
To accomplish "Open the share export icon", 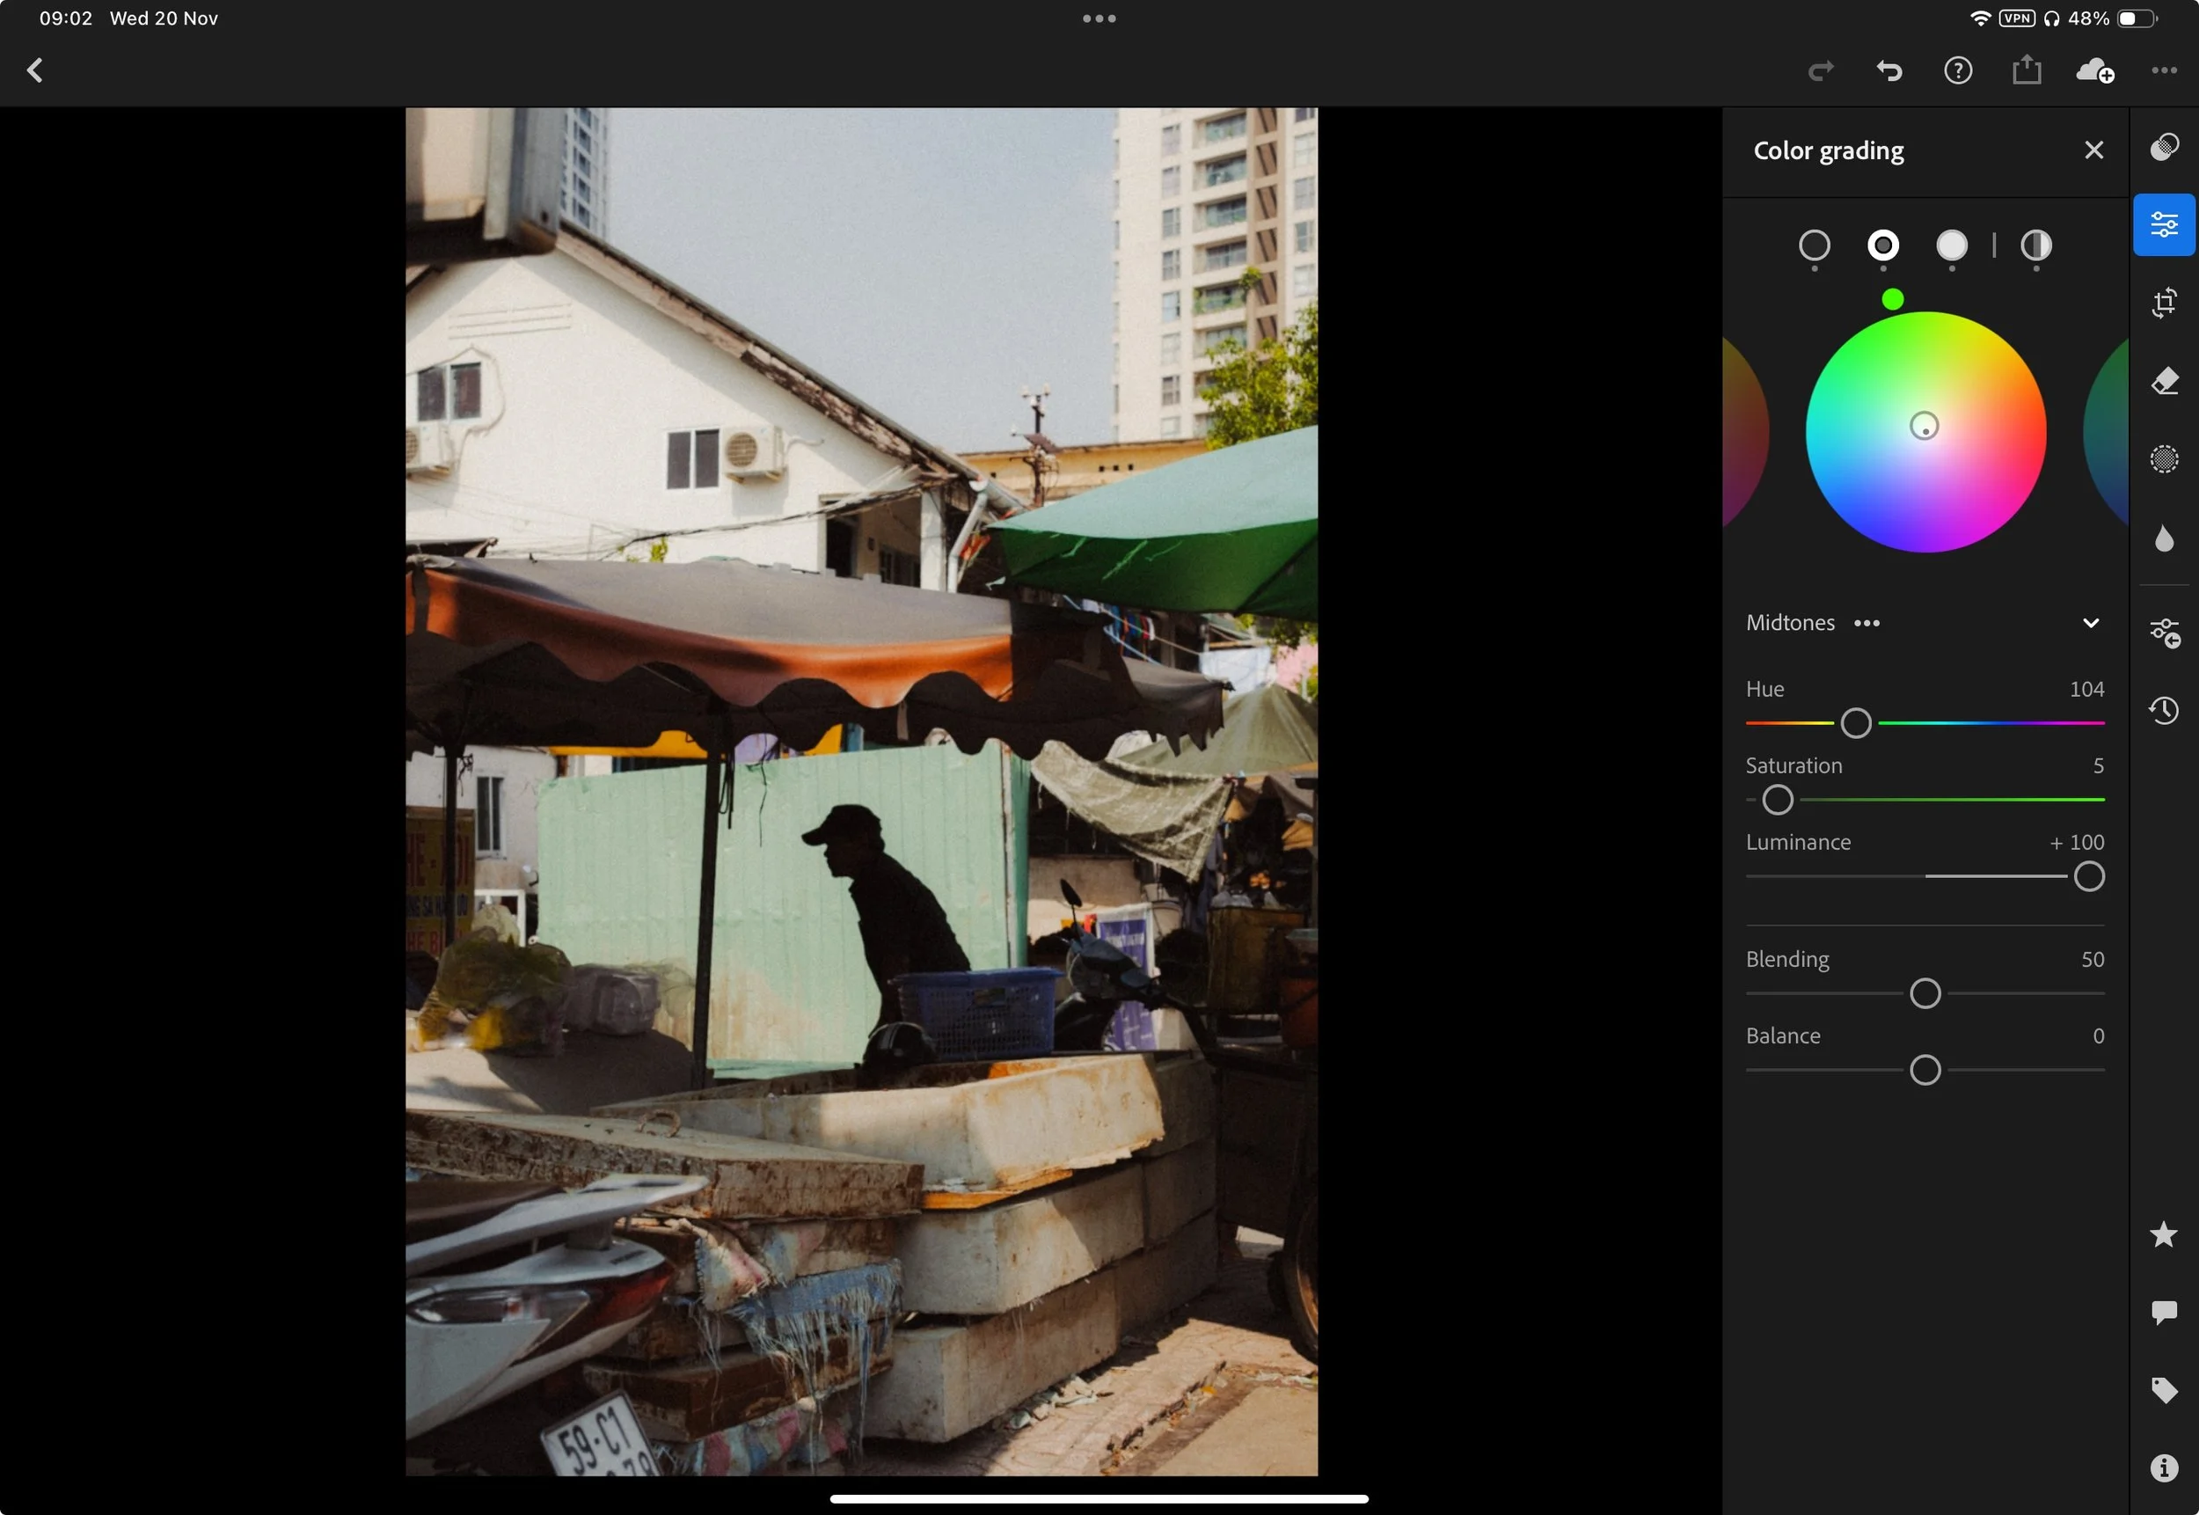I will click(2027, 70).
